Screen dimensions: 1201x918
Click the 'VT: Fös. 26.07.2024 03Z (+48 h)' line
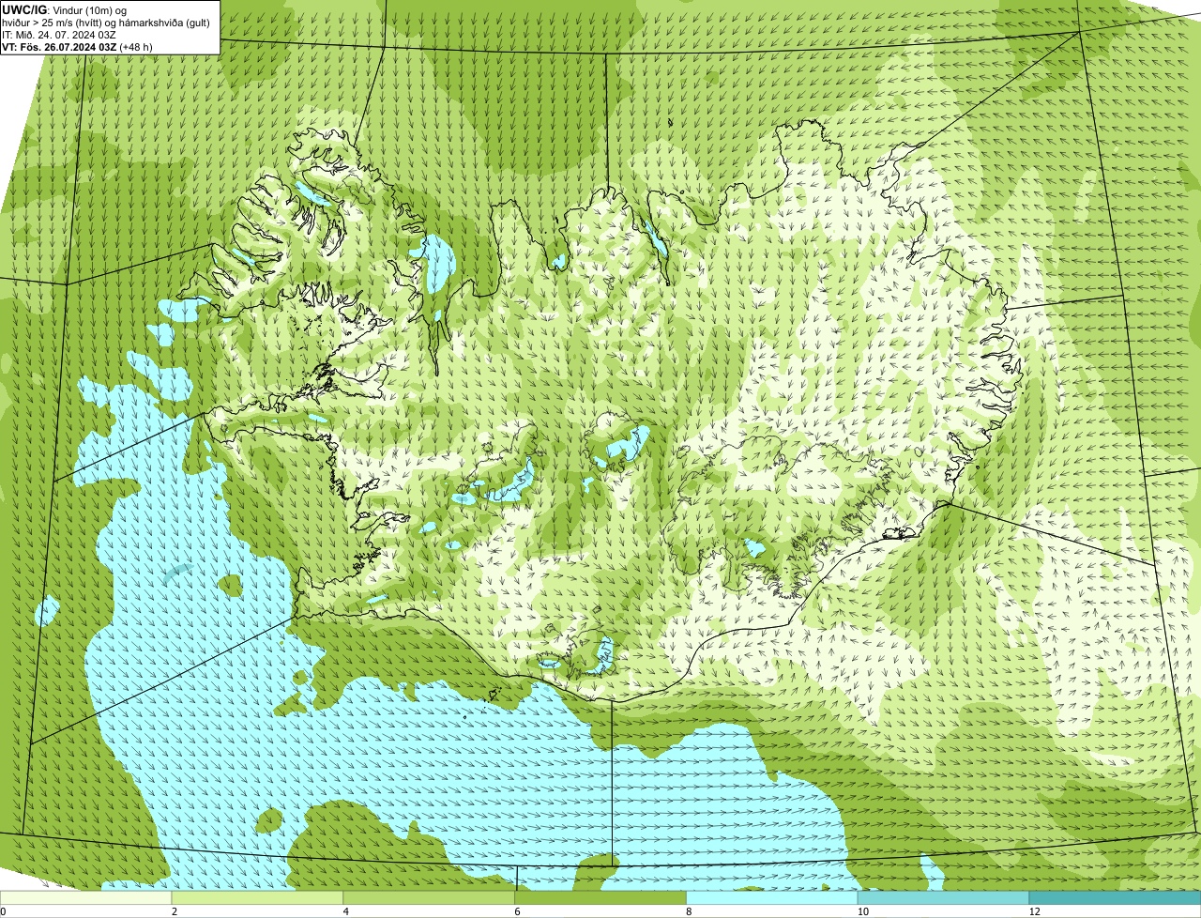78,47
